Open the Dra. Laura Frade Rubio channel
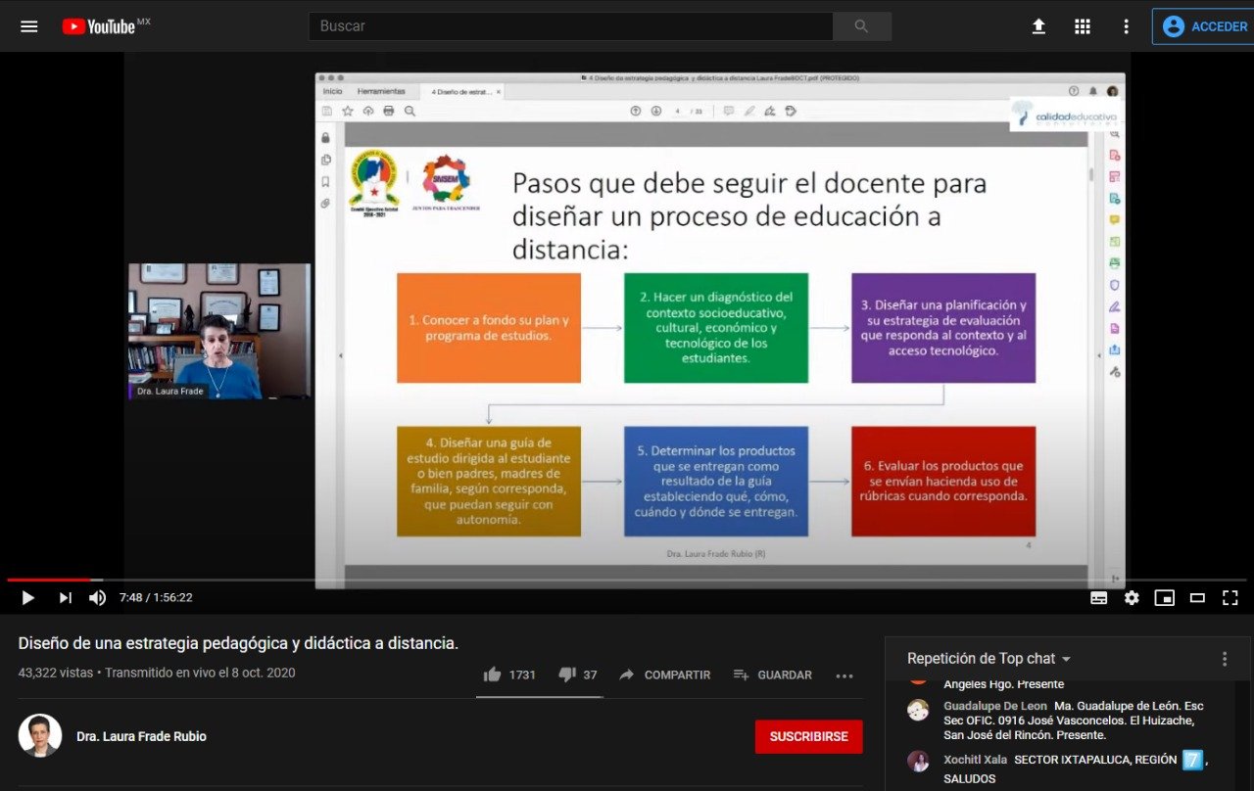This screenshot has height=791, width=1254. click(x=141, y=736)
